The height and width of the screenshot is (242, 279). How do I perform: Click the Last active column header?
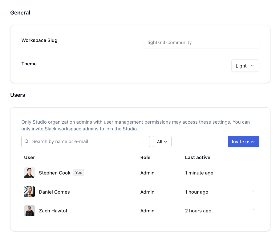pos(198,158)
